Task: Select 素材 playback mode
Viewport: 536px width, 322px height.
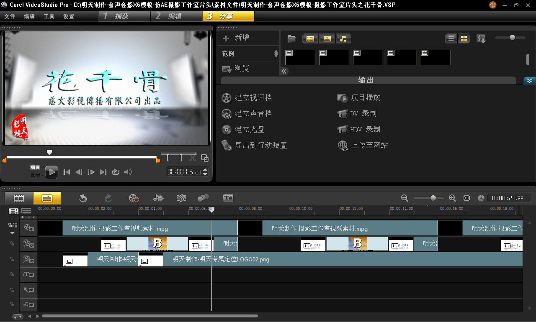Action: click(35, 176)
